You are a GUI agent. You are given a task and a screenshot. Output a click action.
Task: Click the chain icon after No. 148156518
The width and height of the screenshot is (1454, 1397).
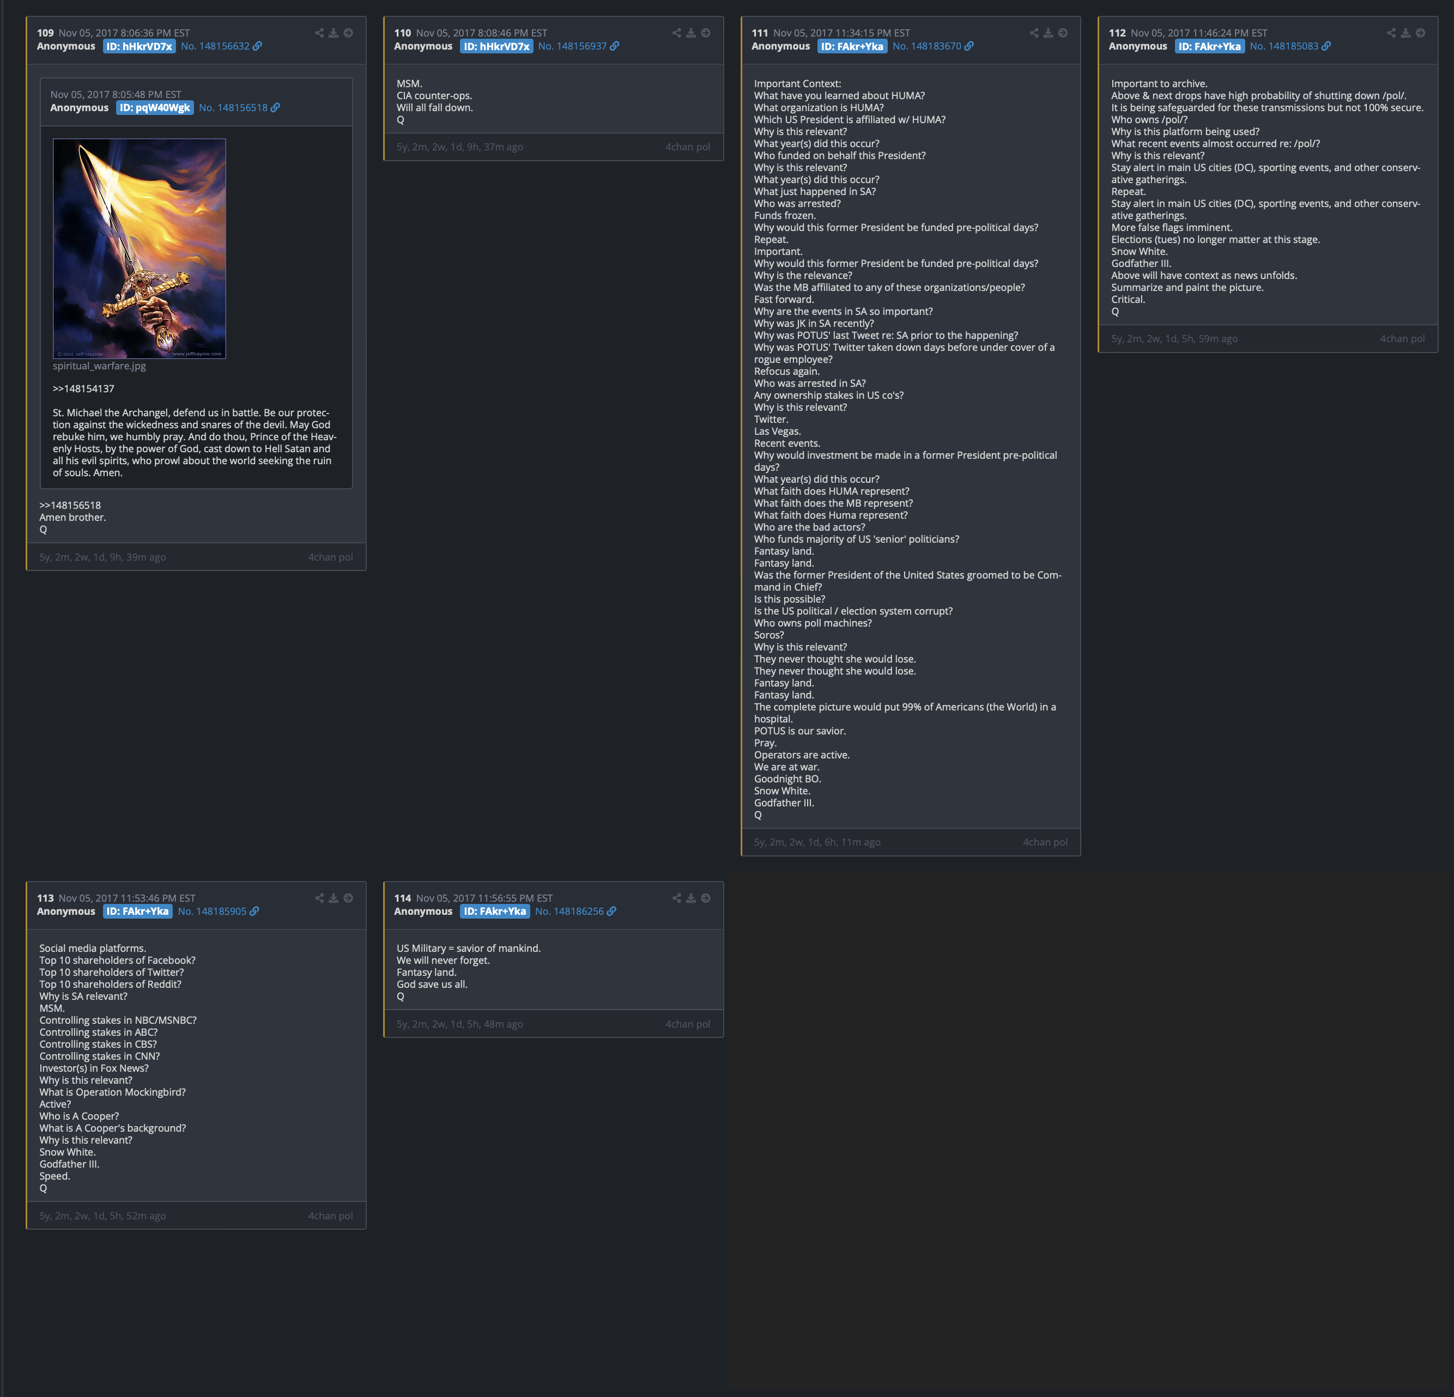(x=275, y=107)
